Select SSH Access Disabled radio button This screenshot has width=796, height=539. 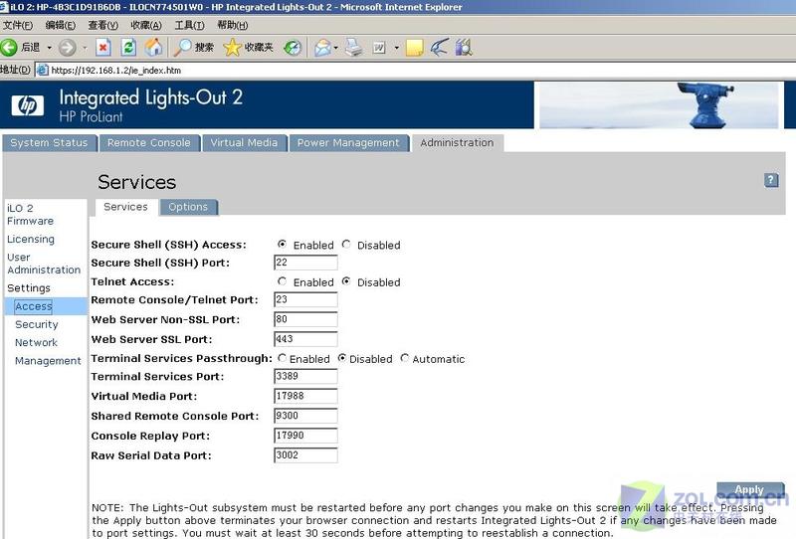(x=346, y=244)
